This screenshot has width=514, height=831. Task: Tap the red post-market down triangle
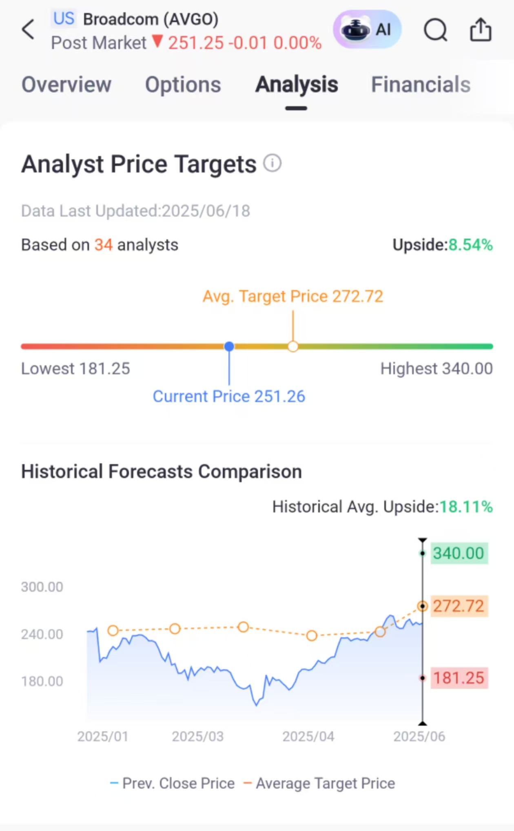(157, 41)
